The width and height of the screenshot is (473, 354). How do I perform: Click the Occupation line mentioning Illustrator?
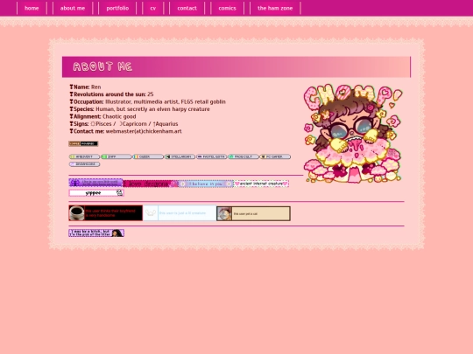pos(147,101)
